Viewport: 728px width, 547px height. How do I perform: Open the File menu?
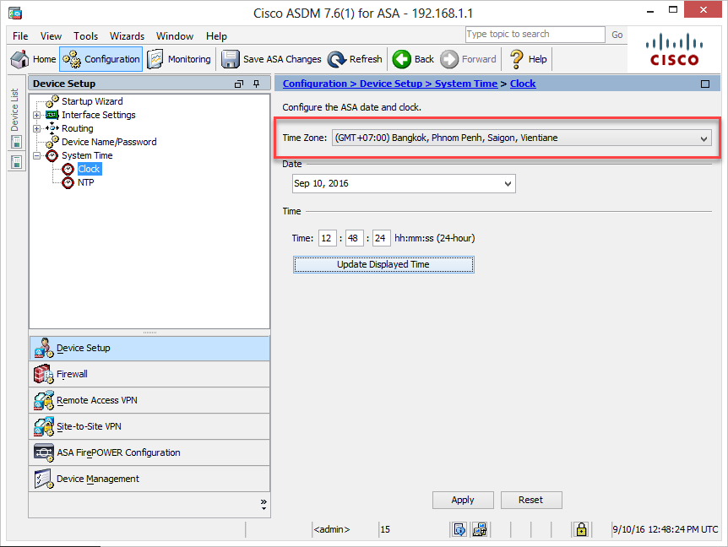pyautogui.click(x=20, y=36)
